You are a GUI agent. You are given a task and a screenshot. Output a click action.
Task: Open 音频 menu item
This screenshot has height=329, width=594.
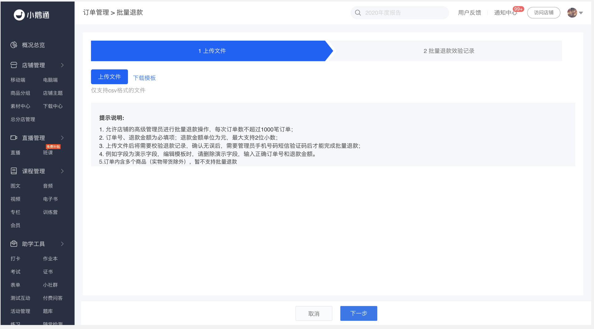(x=48, y=186)
